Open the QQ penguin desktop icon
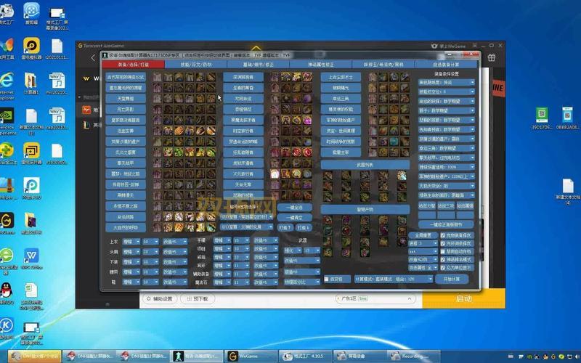Screen dimensions: 581x363 pyautogui.click(x=7, y=290)
